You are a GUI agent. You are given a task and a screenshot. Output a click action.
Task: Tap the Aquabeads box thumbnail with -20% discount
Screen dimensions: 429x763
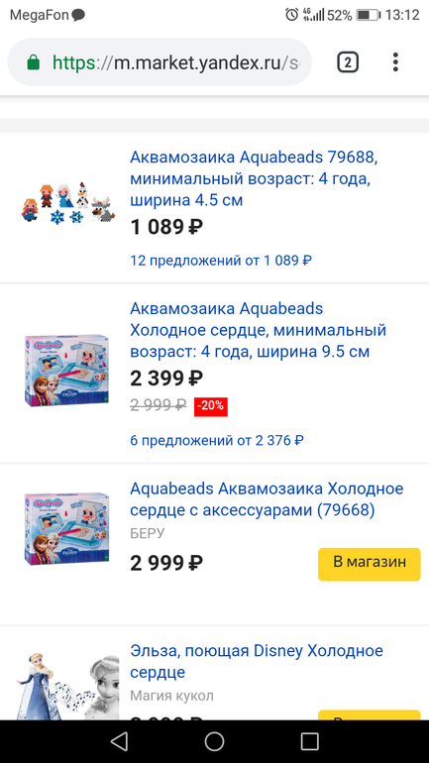pos(67,370)
